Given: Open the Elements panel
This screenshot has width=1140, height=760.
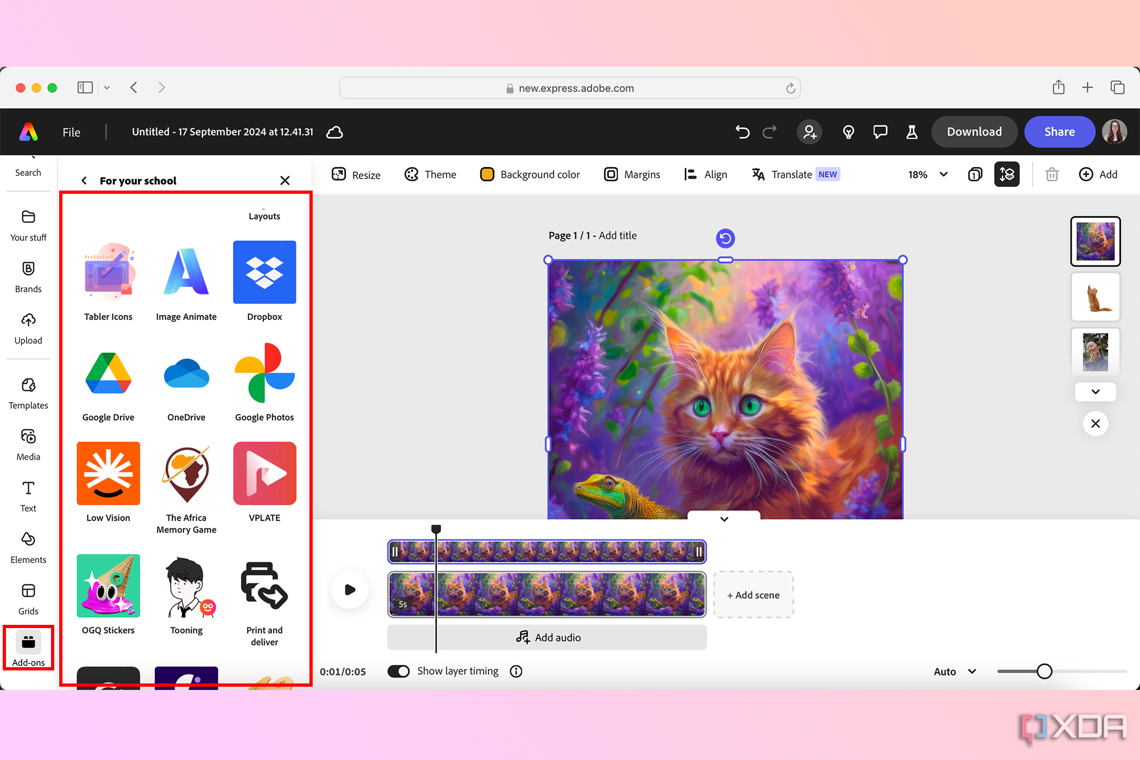Looking at the screenshot, I should tap(28, 548).
